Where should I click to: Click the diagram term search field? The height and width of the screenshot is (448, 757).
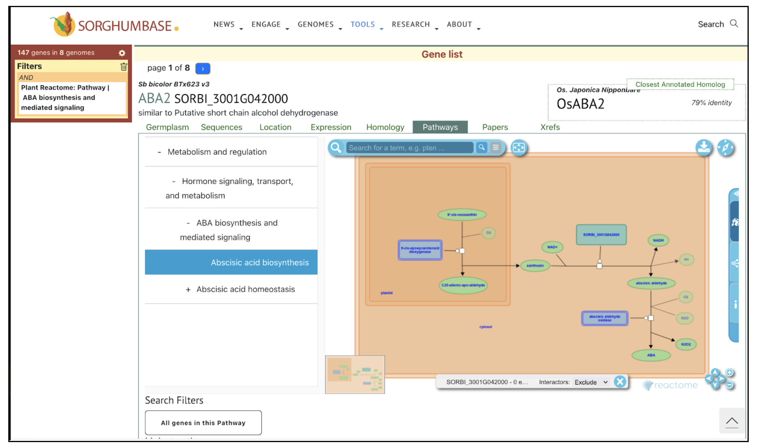click(x=409, y=148)
